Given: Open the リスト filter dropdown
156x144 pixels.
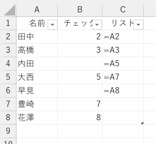Looking at the screenshot, I should [138, 25].
